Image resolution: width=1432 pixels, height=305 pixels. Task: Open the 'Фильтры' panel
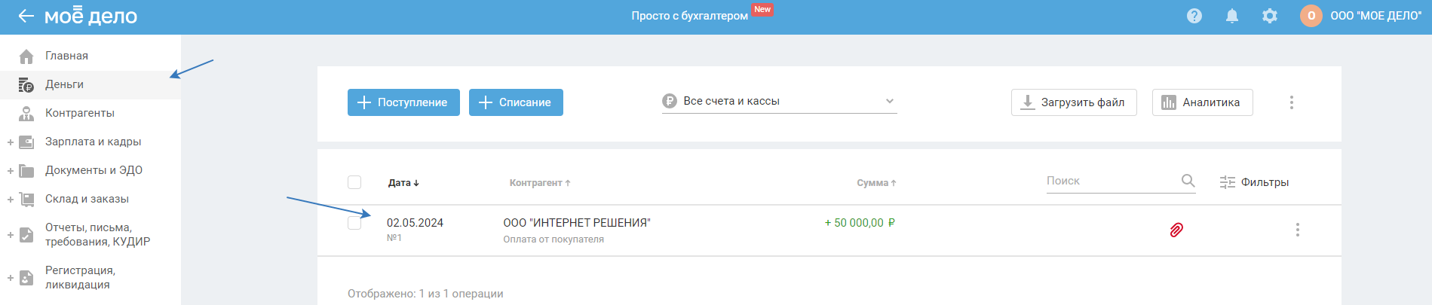1255,182
